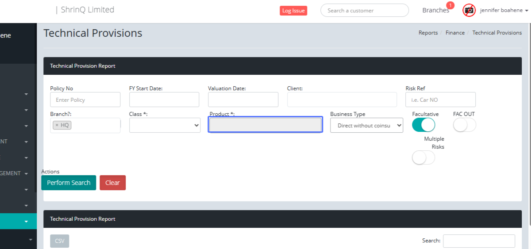Image resolution: width=531 pixels, height=249 pixels.
Task: Click the user profile avatar icon
Action: (x=469, y=10)
